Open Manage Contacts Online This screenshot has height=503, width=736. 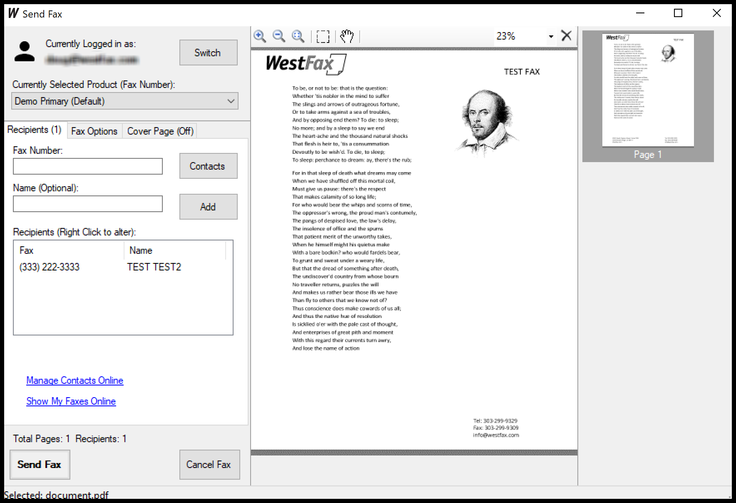tap(75, 380)
